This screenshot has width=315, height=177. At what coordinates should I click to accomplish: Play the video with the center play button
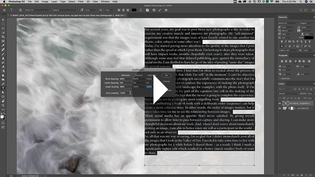(x=157, y=89)
